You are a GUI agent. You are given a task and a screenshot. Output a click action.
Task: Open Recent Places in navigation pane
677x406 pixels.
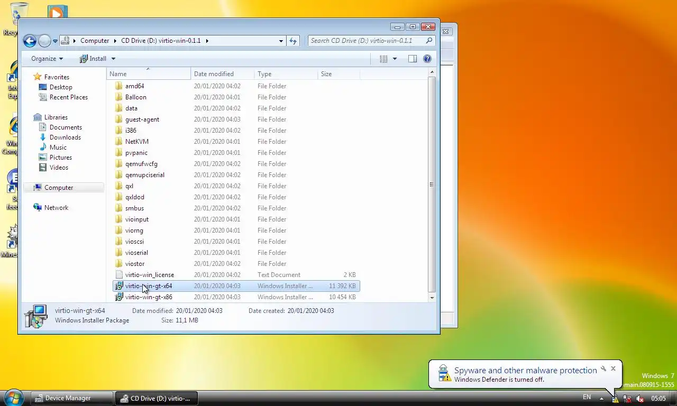pyautogui.click(x=68, y=97)
